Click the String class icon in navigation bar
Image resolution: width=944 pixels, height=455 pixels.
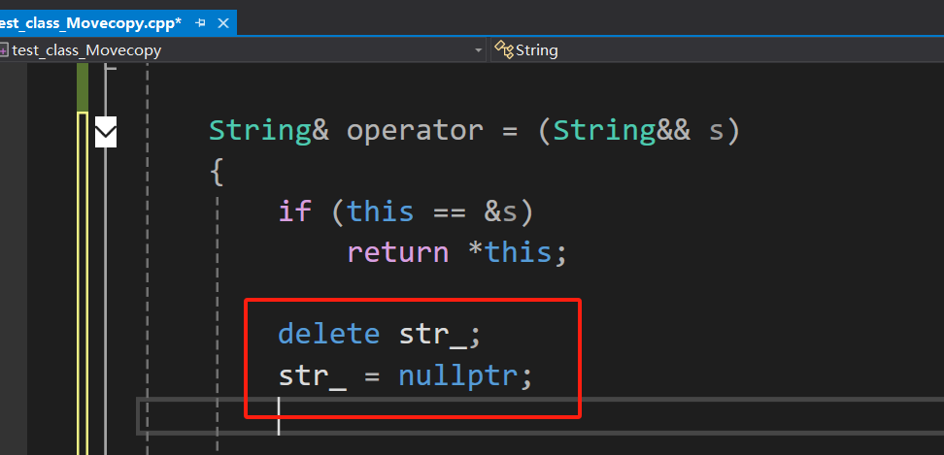(504, 50)
